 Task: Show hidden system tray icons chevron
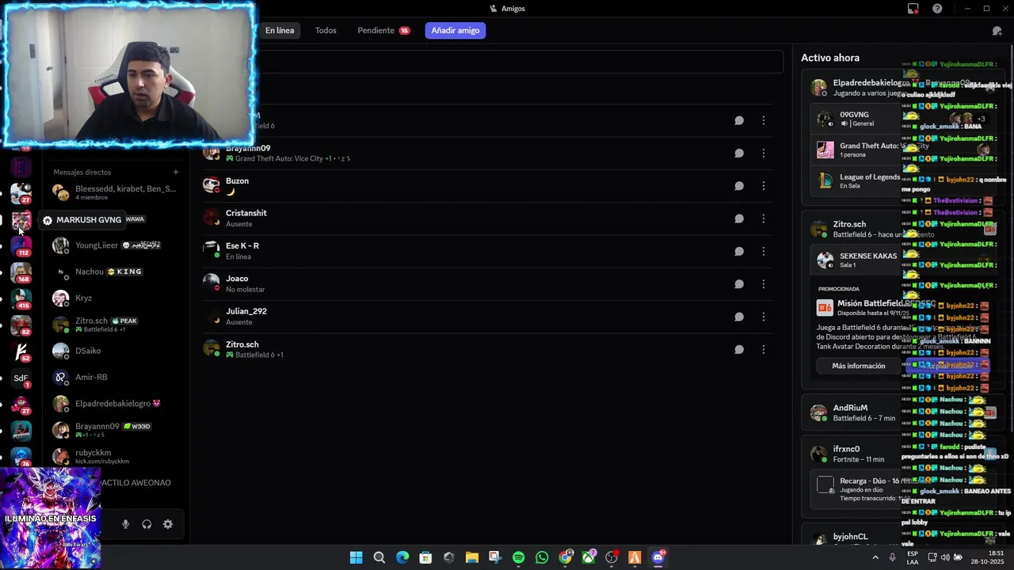[x=875, y=558]
